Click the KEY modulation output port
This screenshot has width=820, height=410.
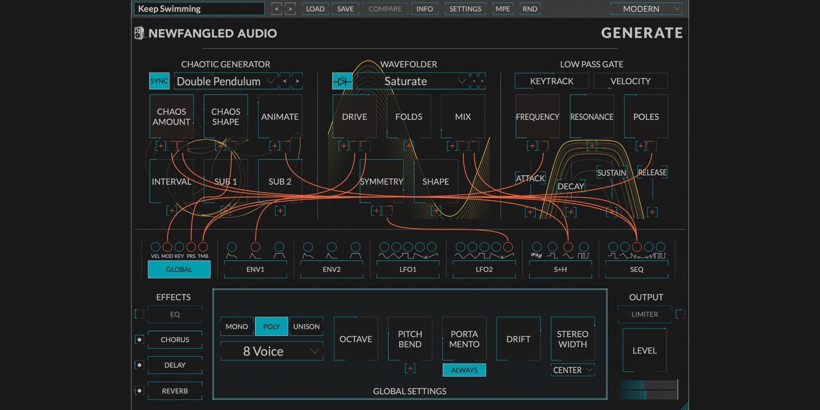click(179, 247)
